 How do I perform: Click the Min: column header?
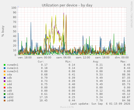coord(68,62)
